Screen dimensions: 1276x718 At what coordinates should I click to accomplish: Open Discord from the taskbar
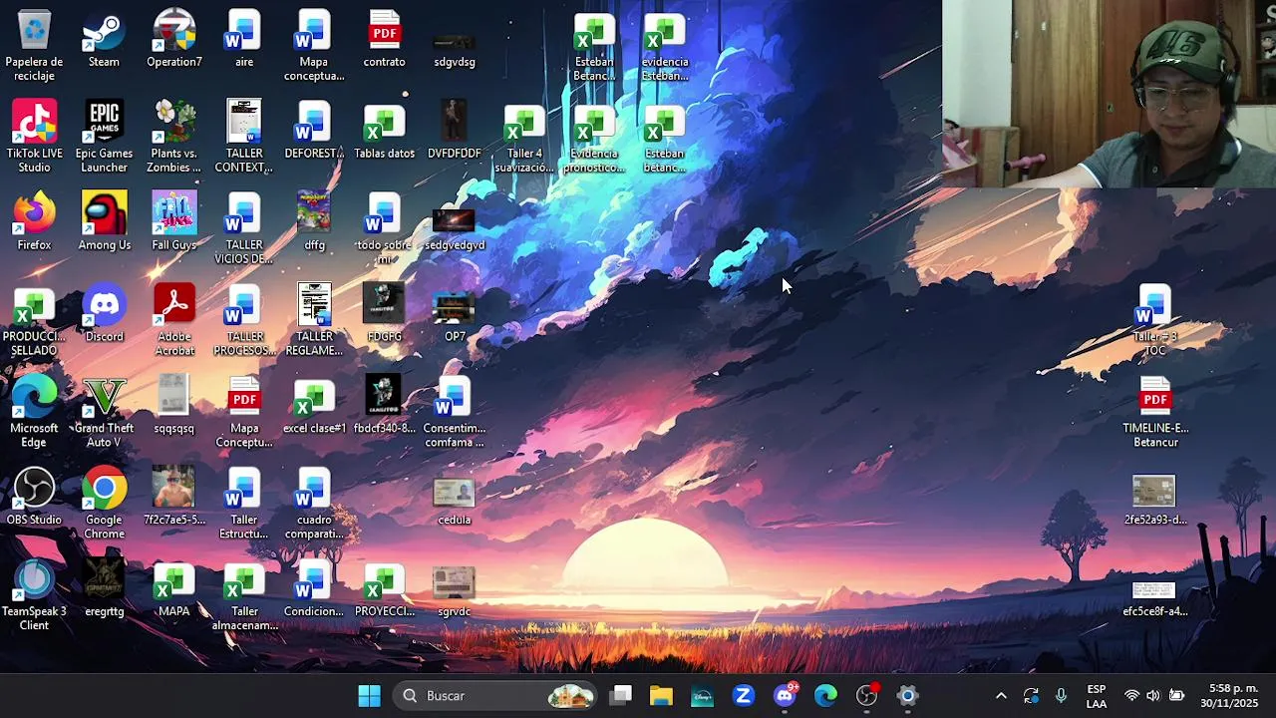(x=785, y=696)
